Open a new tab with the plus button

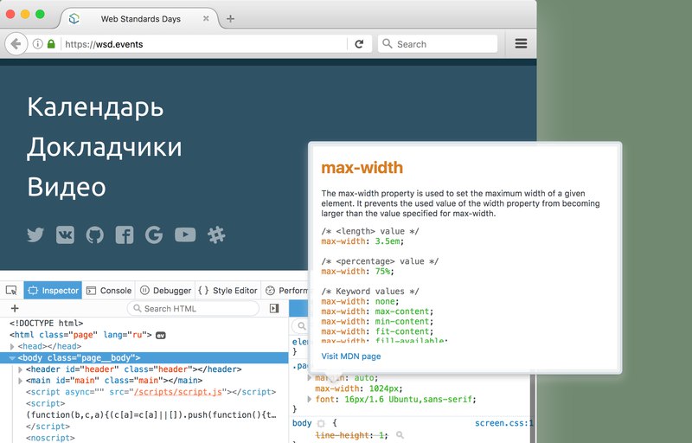tap(230, 18)
